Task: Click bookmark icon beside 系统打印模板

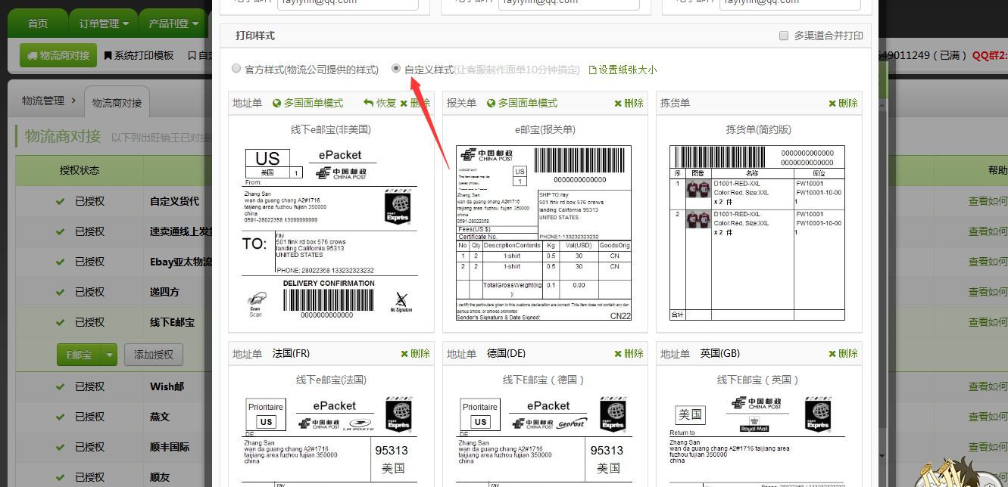Action: pos(108,55)
